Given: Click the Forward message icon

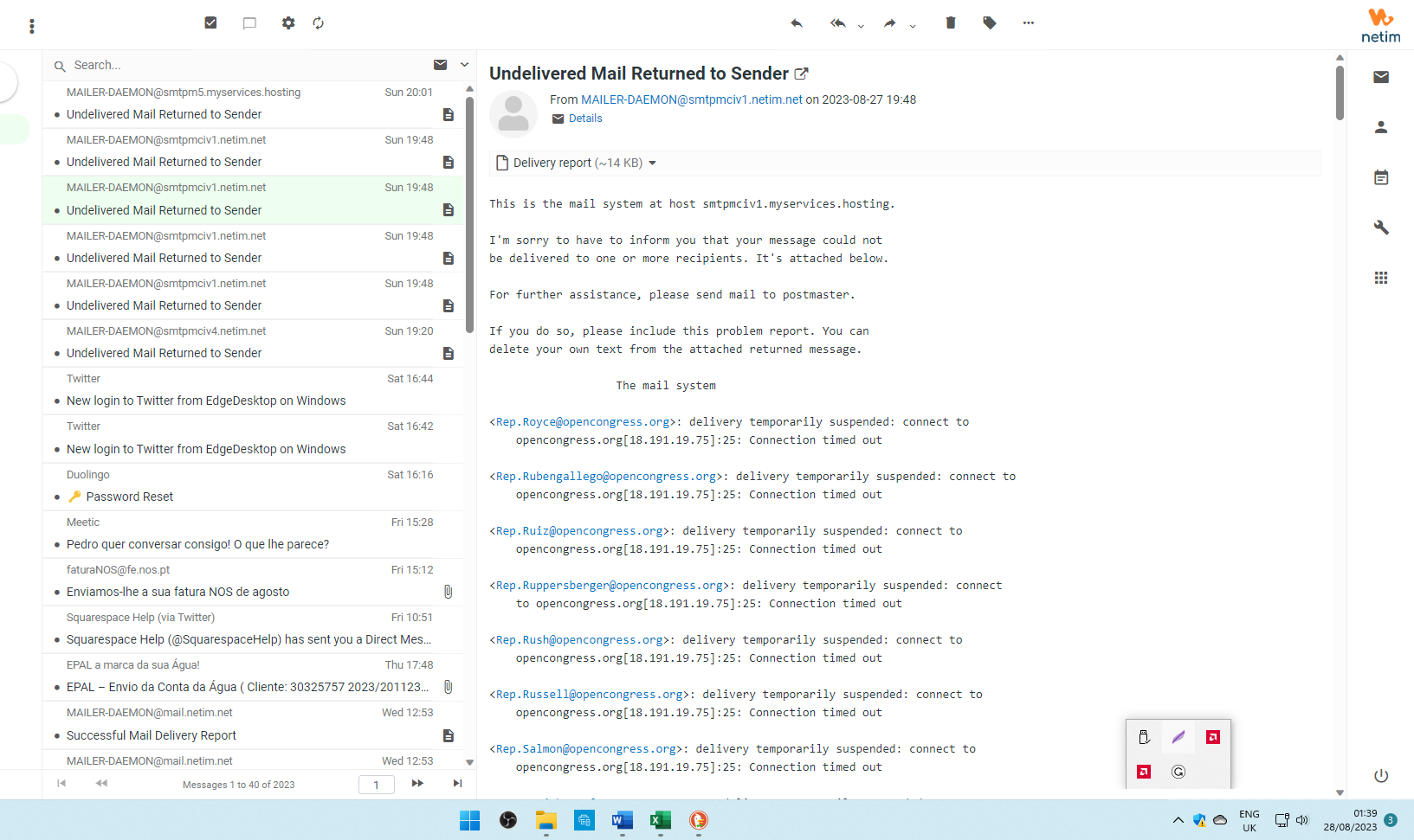Looking at the screenshot, I should tap(890, 23).
